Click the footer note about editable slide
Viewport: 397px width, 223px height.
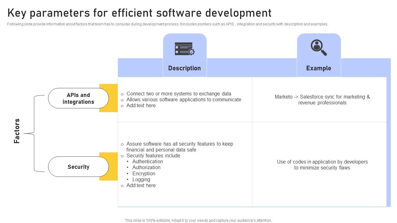[x=198, y=221]
